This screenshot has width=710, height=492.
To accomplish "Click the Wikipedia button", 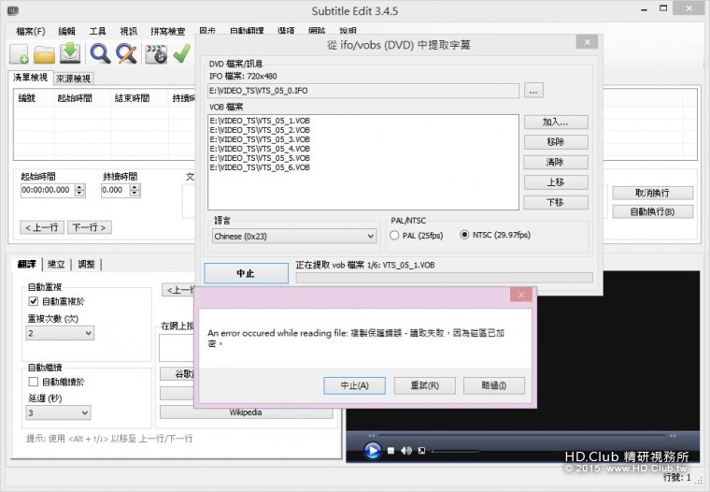I will pos(246,412).
